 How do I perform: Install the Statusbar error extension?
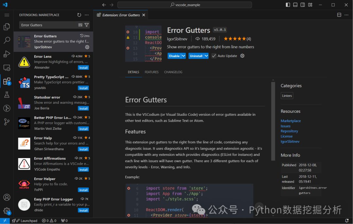coord(83,109)
